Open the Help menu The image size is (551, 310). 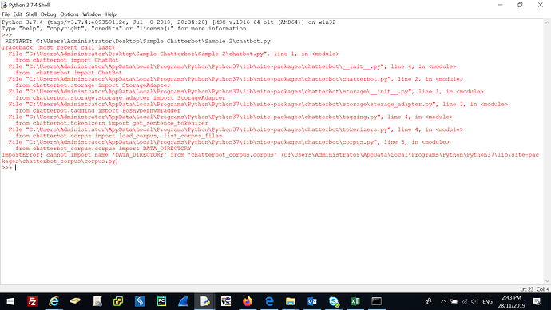pyautogui.click(x=111, y=14)
